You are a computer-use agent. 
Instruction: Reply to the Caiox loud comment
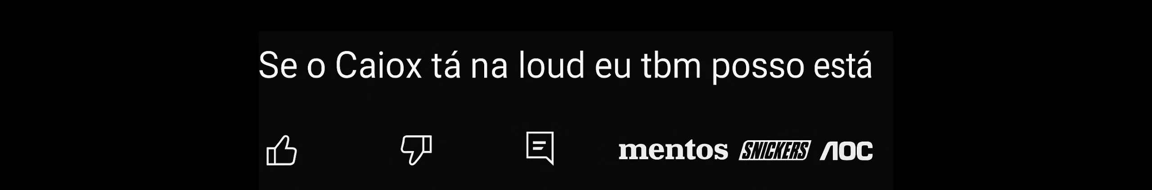pos(540,148)
